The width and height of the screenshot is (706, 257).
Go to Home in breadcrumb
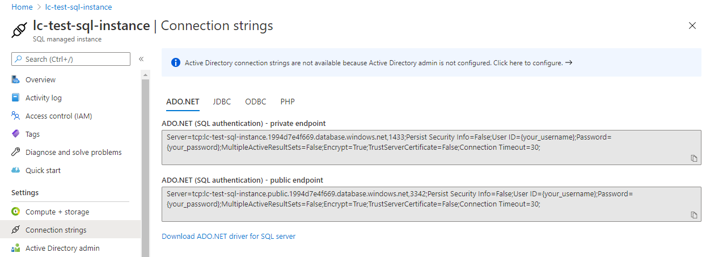pyautogui.click(x=22, y=7)
